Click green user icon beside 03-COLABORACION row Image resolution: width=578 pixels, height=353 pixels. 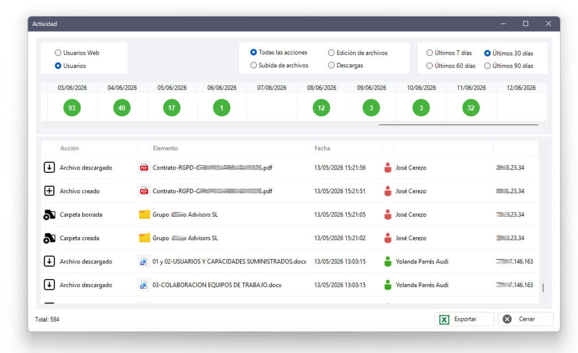pos(387,285)
